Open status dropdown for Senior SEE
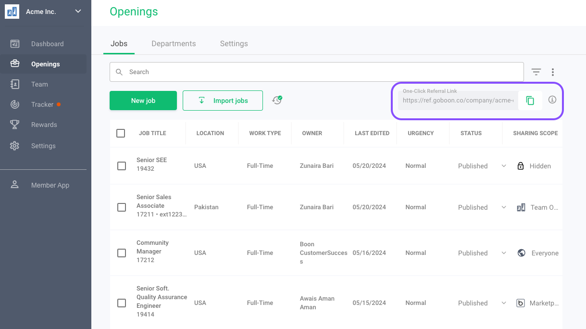The height and width of the screenshot is (329, 586). click(503, 166)
